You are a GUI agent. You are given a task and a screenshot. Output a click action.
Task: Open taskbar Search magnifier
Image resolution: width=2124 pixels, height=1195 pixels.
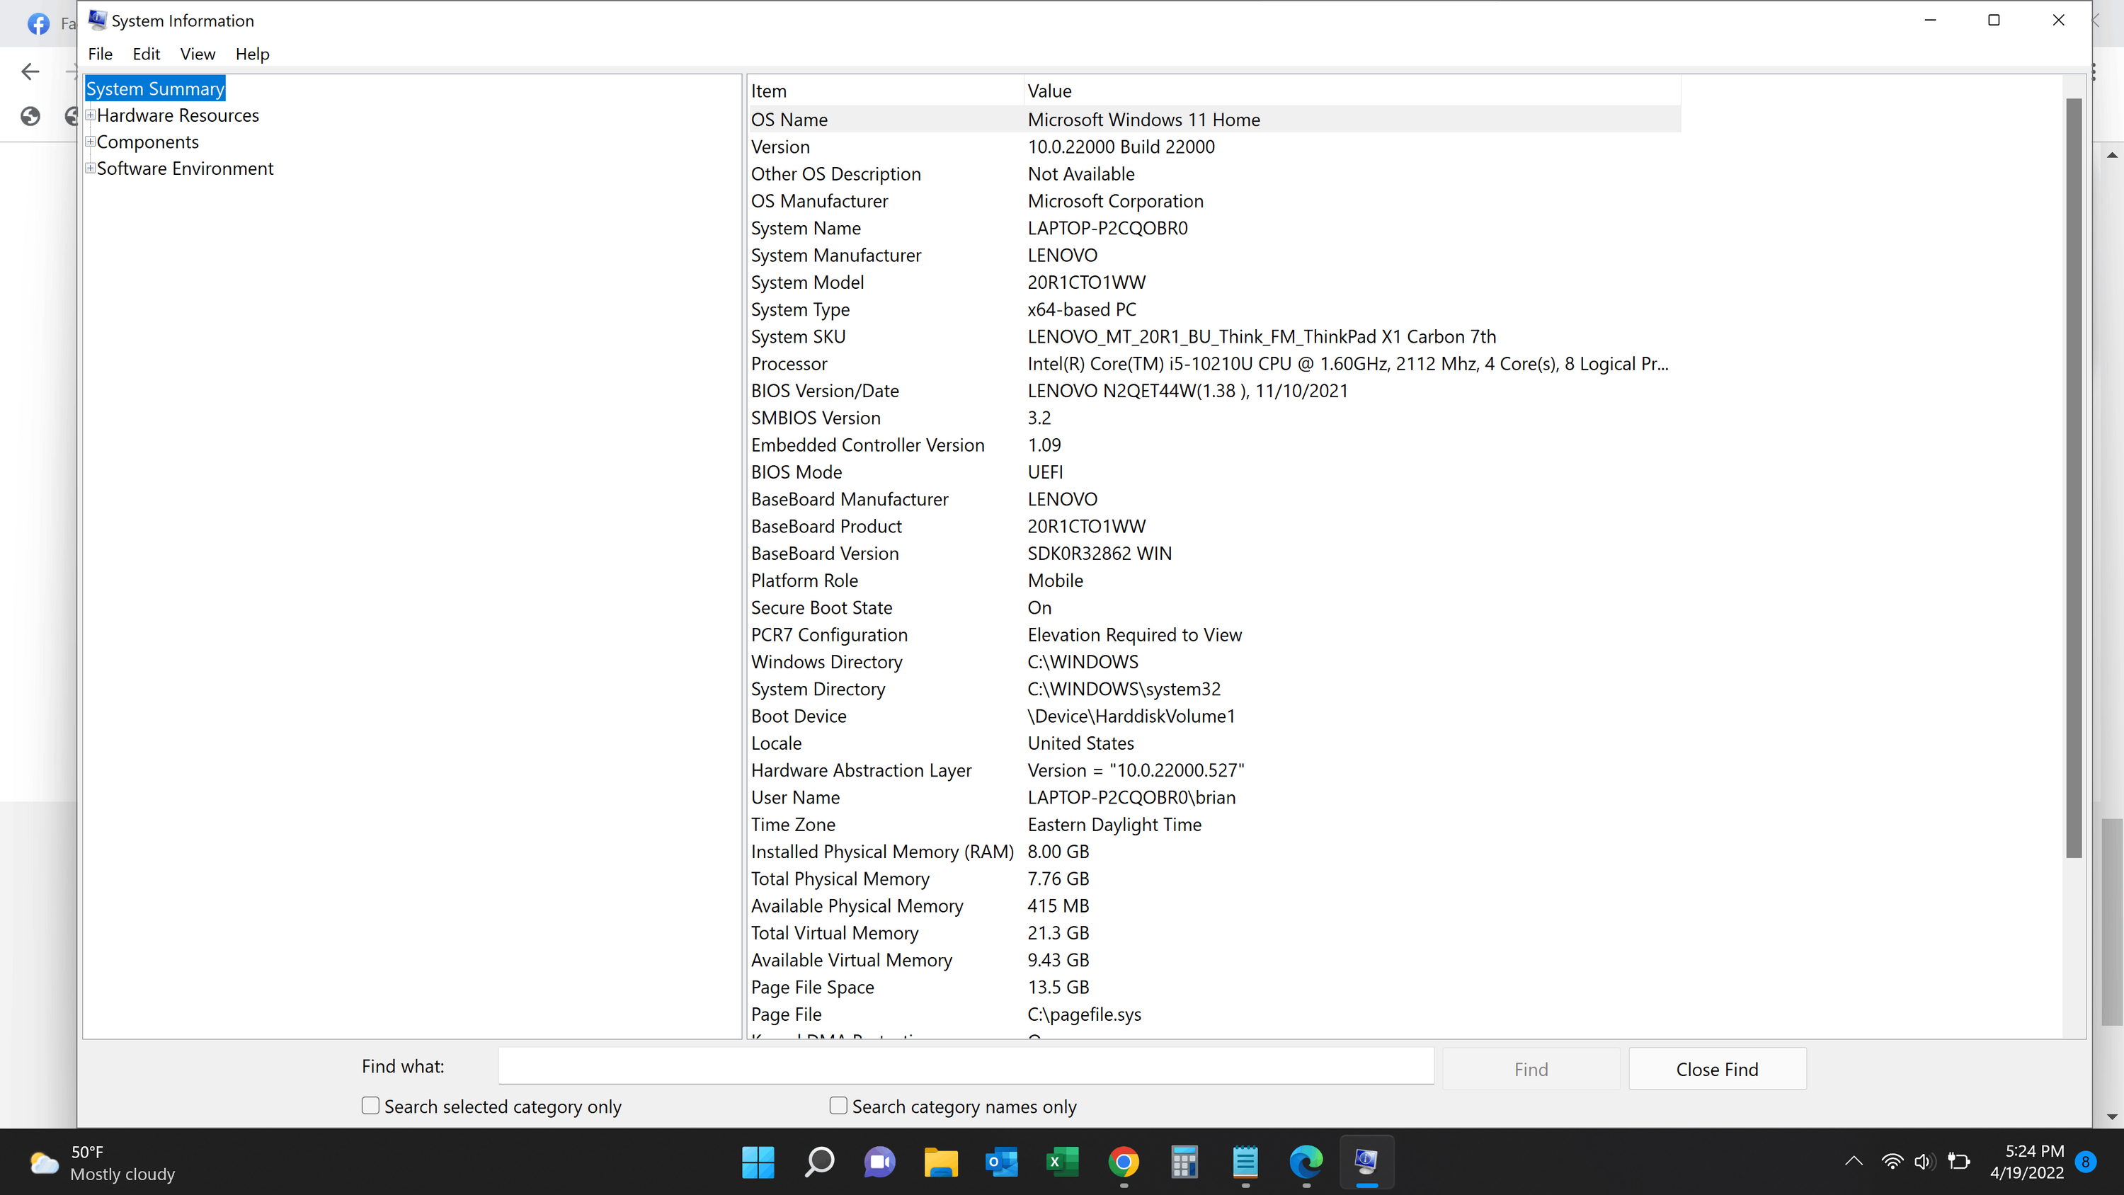pyautogui.click(x=818, y=1162)
